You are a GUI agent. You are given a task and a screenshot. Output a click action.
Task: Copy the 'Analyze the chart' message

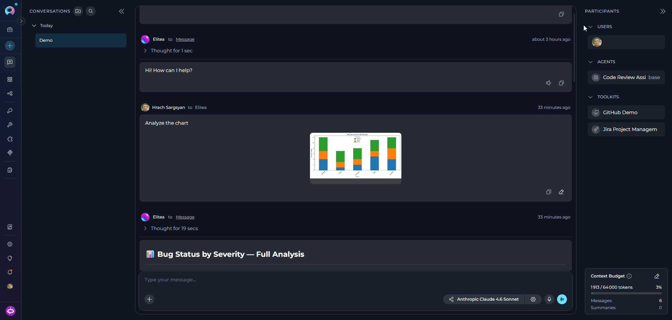549,192
